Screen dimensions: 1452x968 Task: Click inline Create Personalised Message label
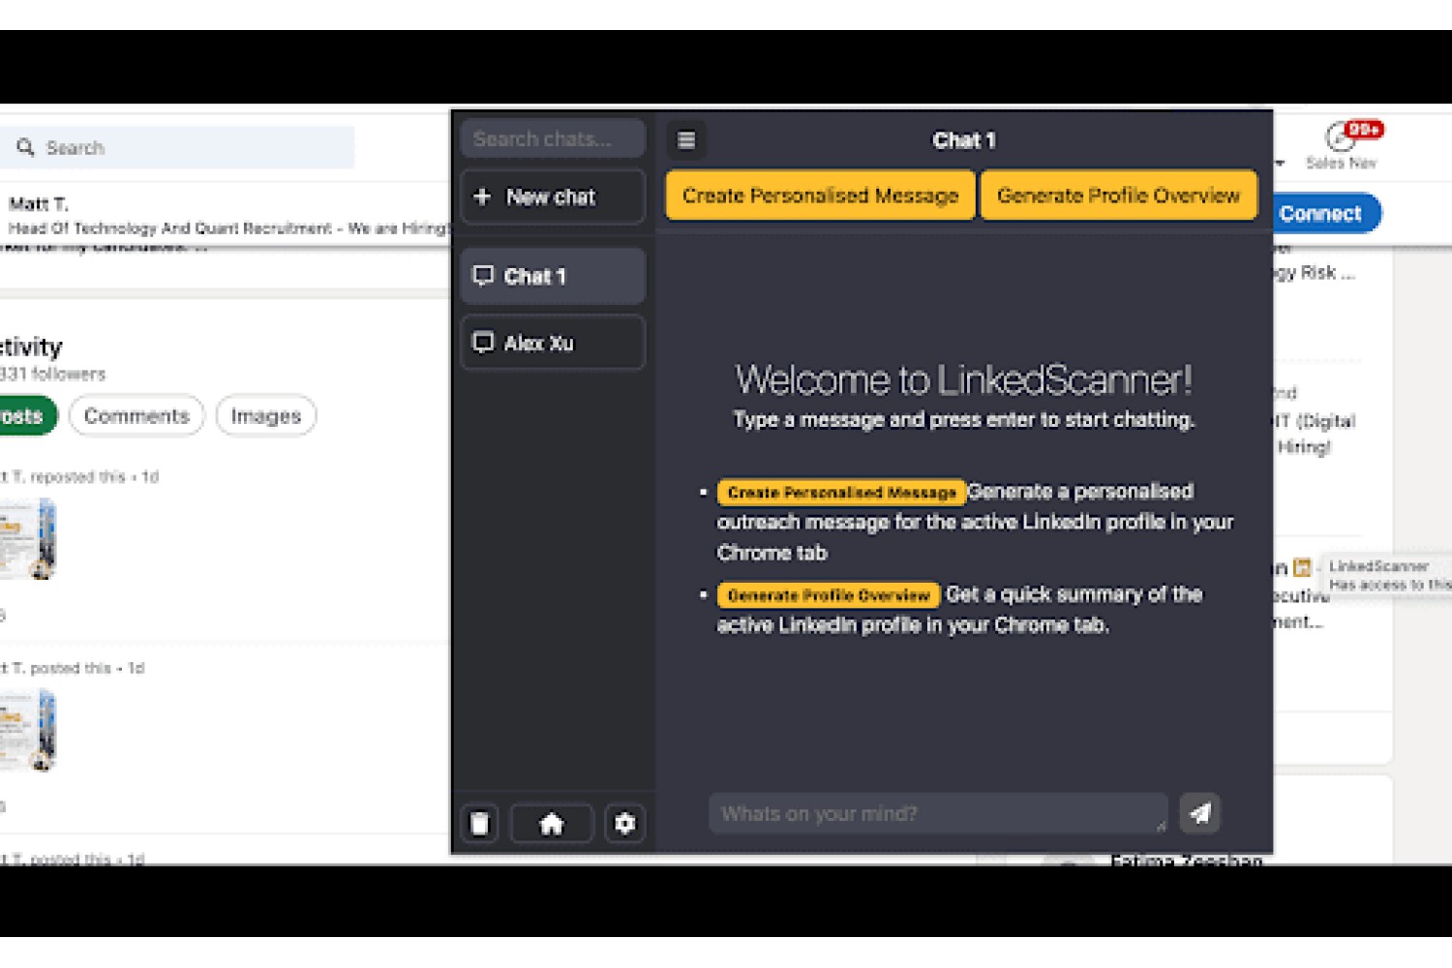841,493
